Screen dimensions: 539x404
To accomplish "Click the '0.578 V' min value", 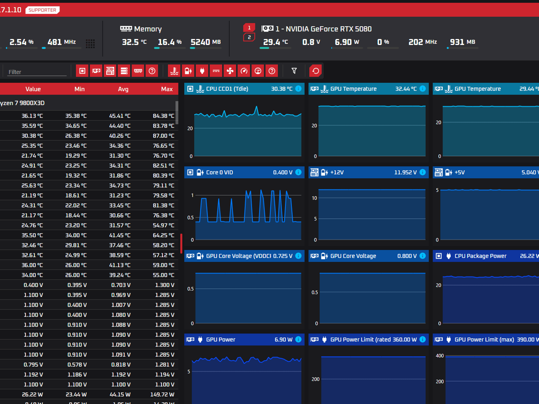I will (x=77, y=365).
